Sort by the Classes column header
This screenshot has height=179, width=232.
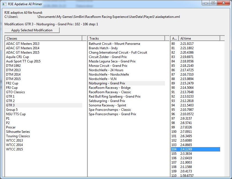(44, 38)
